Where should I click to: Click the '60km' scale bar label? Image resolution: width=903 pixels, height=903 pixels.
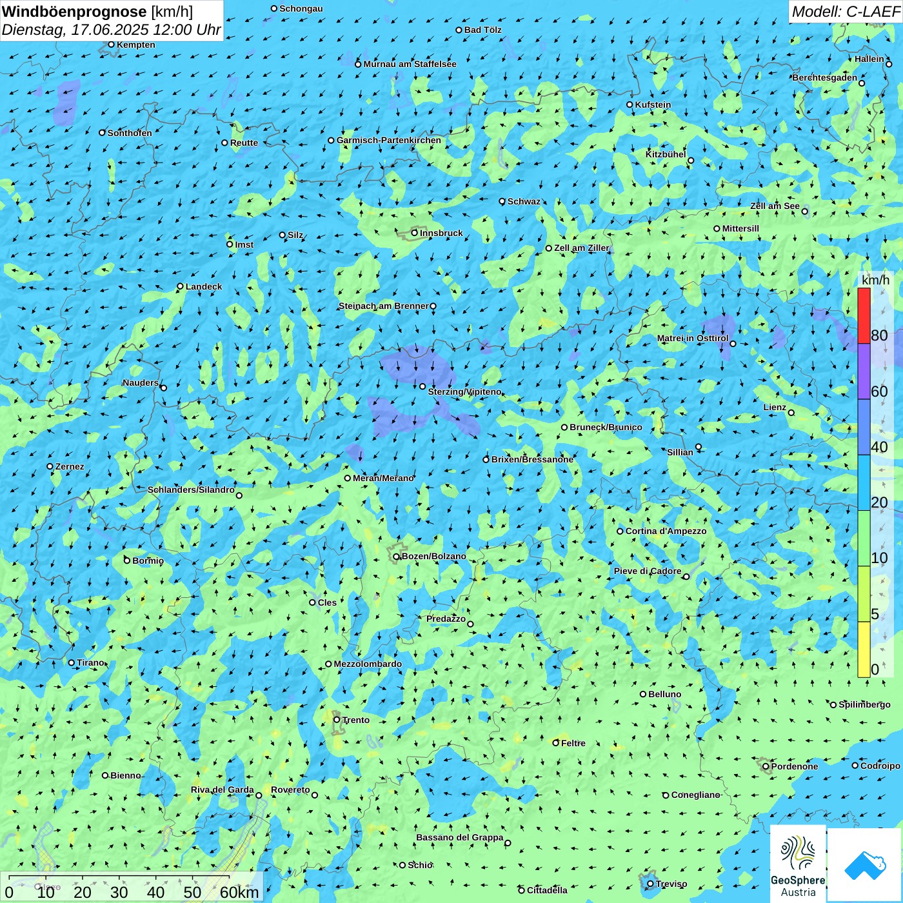click(239, 892)
